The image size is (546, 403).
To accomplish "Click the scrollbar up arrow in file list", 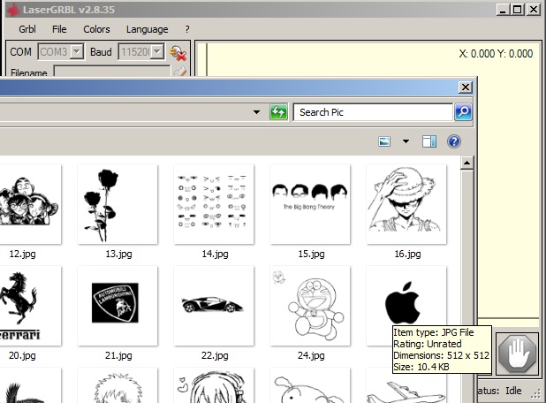I will click(x=467, y=163).
